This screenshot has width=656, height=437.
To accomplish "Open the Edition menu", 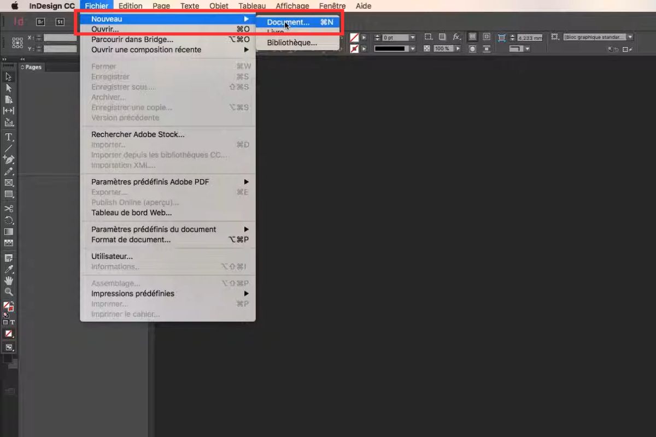I will [131, 6].
